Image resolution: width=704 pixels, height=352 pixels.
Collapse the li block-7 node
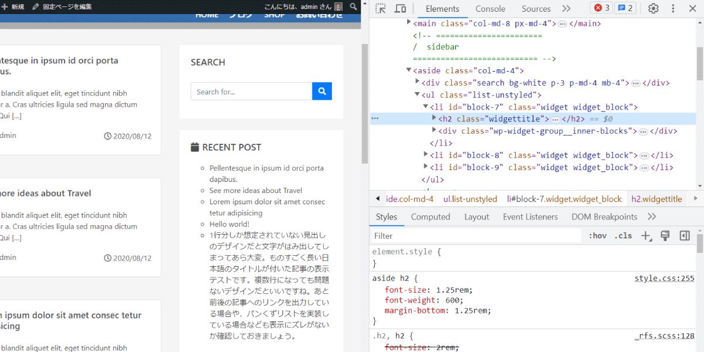click(426, 107)
